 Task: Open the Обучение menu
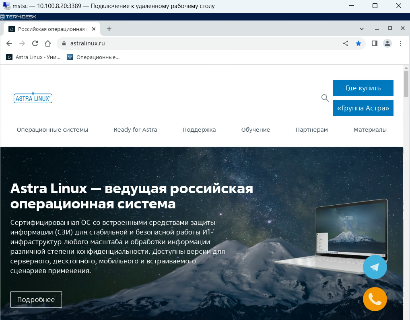pyautogui.click(x=256, y=130)
